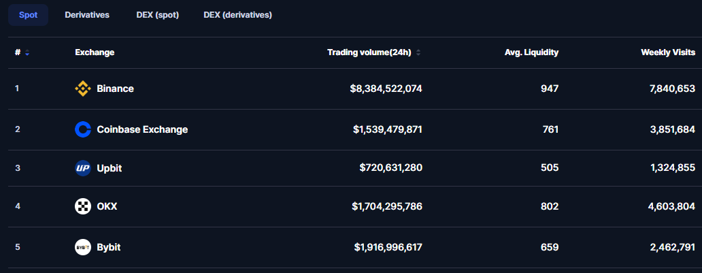Click the Upbit logo icon
This screenshot has width=702, height=273.
coord(83,168)
